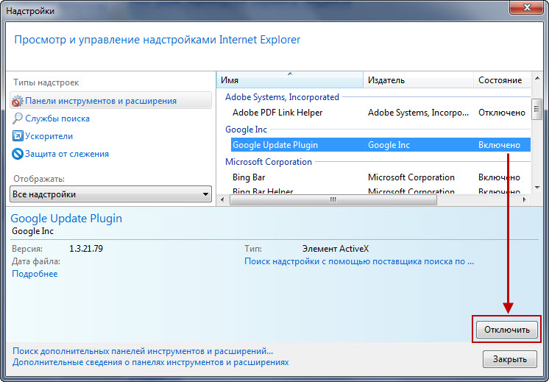Open Дополнительные сведения о панелях link

click(x=151, y=362)
